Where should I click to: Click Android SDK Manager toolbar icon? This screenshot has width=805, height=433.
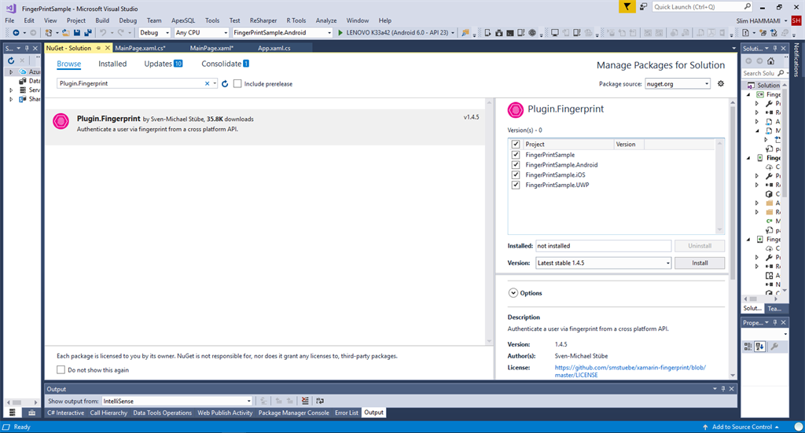pyautogui.click(x=499, y=33)
